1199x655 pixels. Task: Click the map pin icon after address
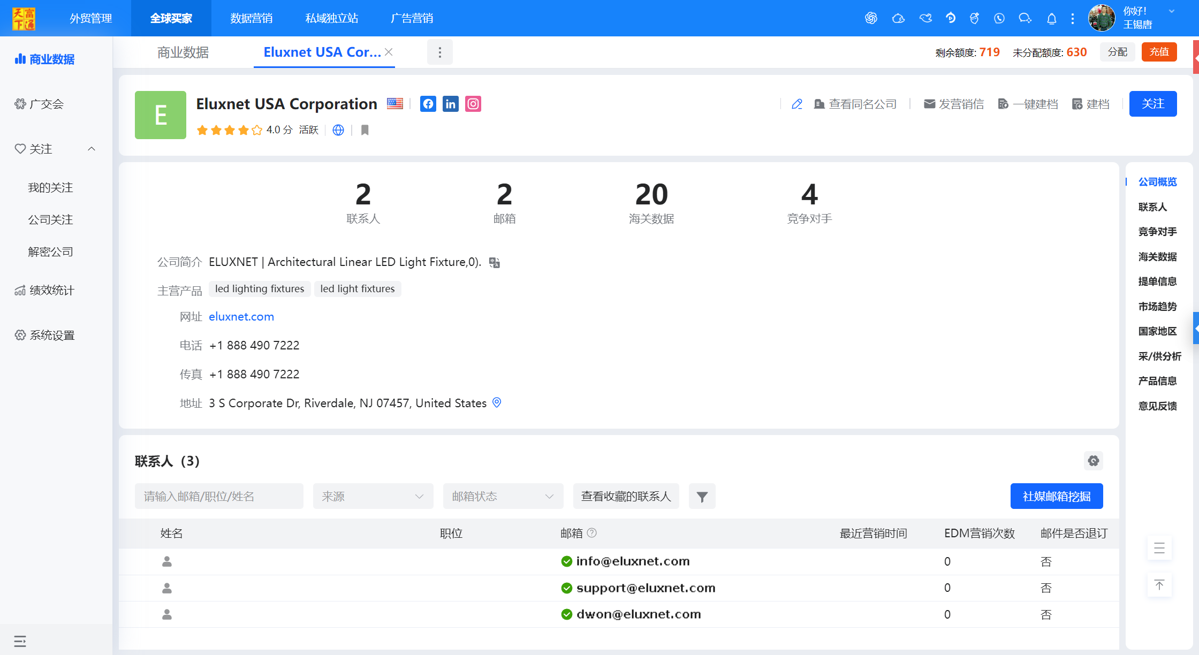click(x=497, y=403)
